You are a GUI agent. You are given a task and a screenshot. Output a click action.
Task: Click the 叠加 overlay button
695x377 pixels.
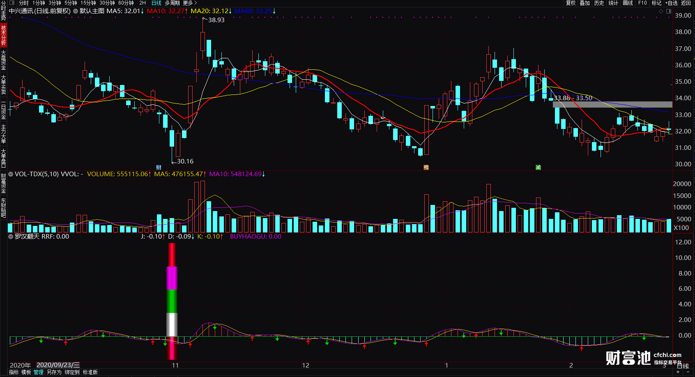[x=585, y=3]
